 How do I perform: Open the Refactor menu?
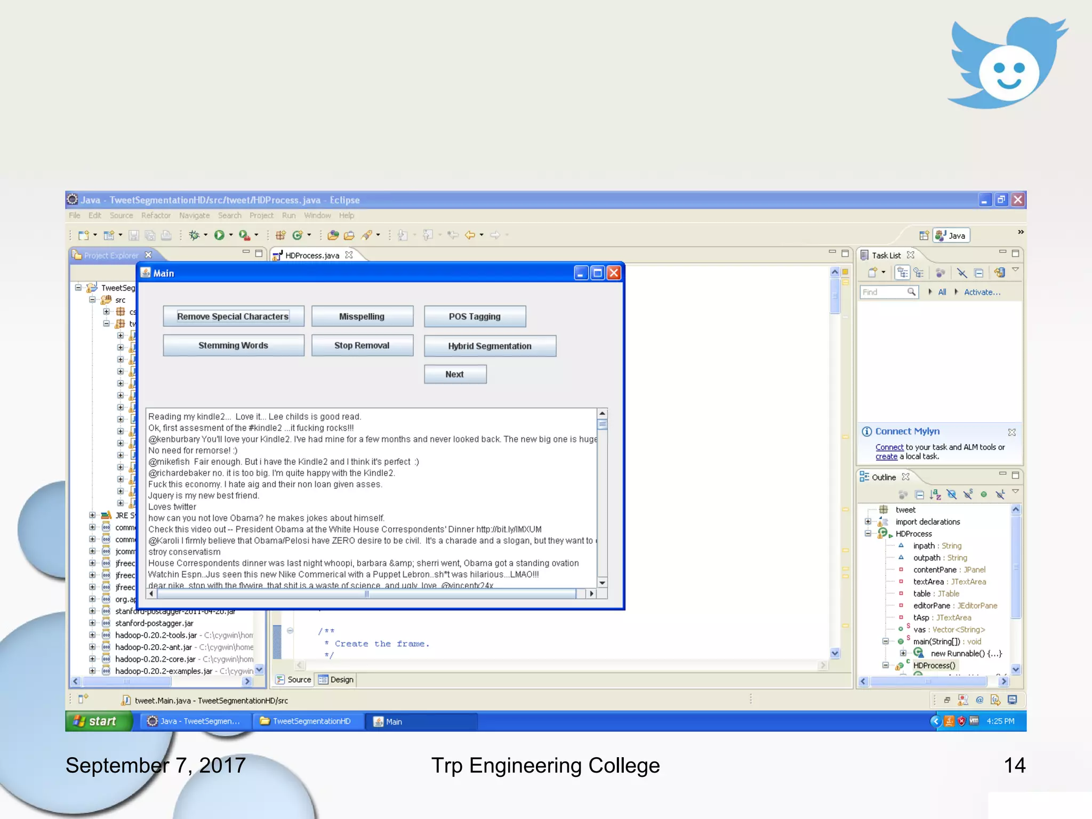click(x=156, y=215)
